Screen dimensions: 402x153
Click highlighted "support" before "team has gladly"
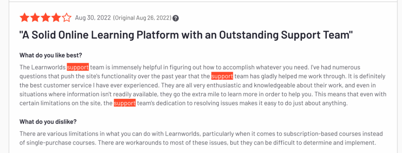tap(222, 76)
